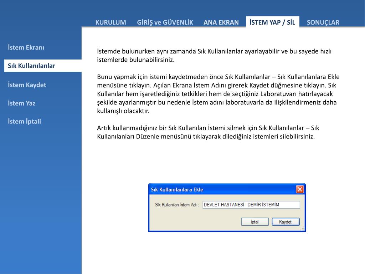
Task: Go to İstem Kaydet section
Action: pyautogui.click(x=27, y=85)
